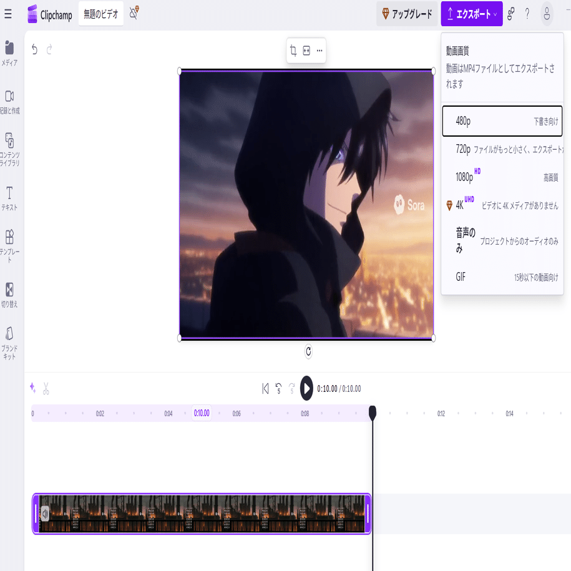Click the 0:12 mark on timeline ruler
Viewport: 571px width, 571px height.
pos(441,413)
